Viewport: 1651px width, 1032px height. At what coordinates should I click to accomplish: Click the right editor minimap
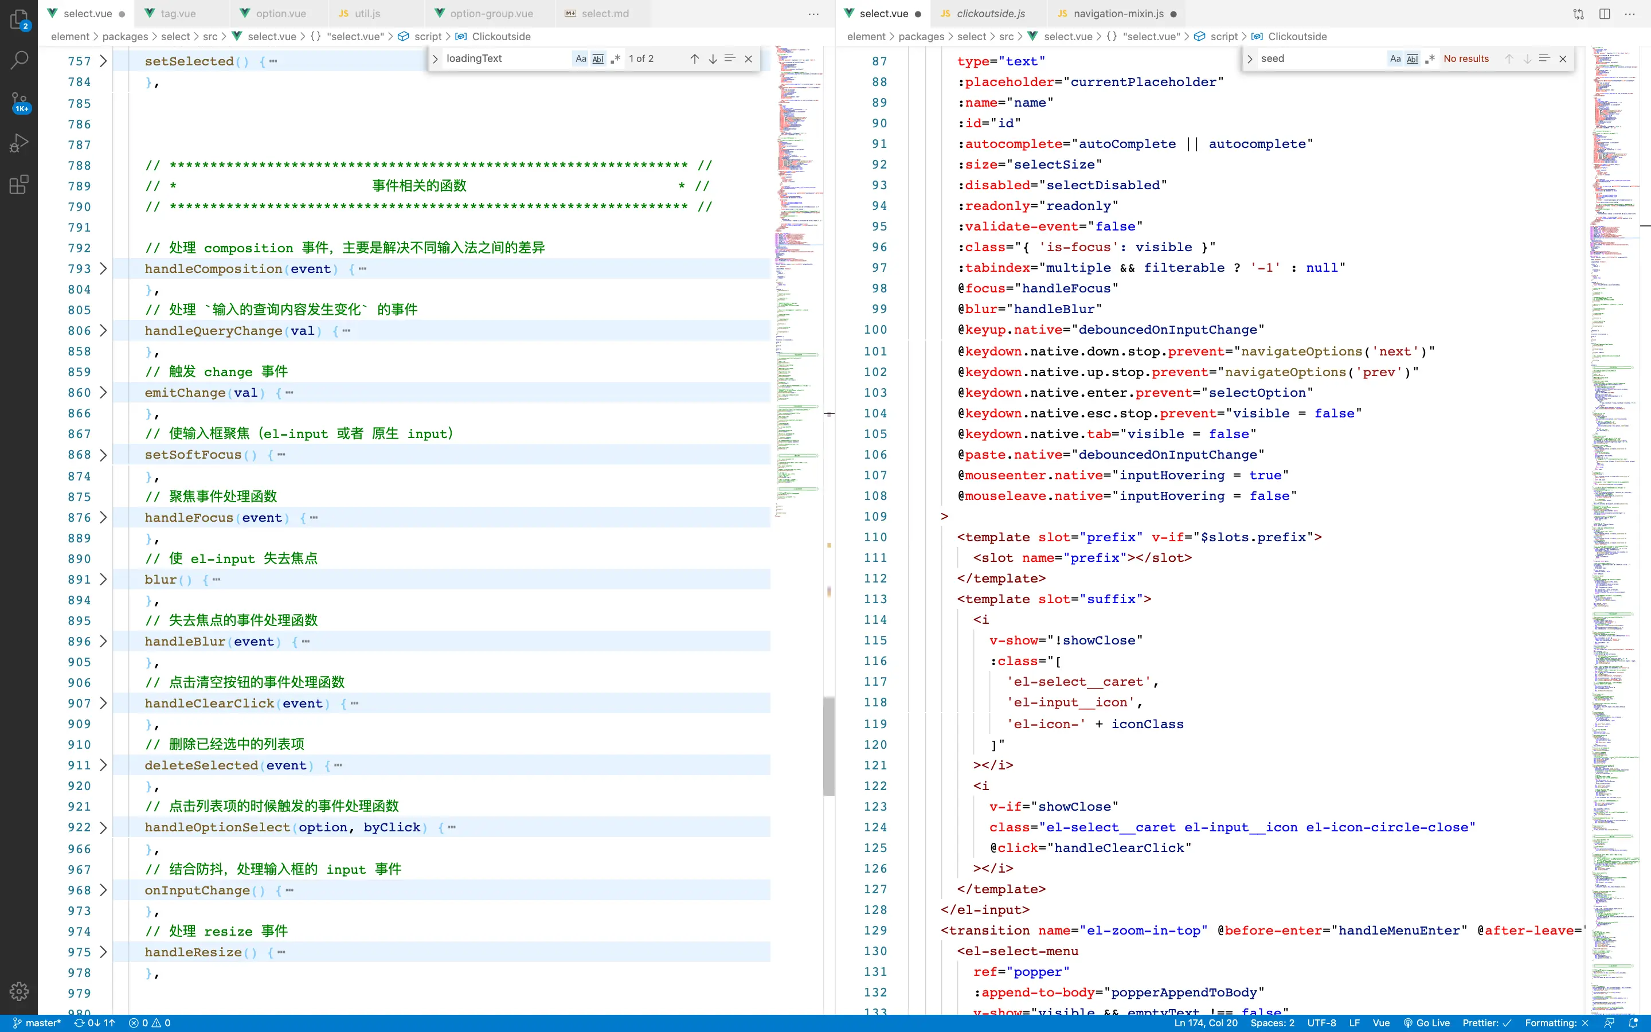click(1614, 530)
